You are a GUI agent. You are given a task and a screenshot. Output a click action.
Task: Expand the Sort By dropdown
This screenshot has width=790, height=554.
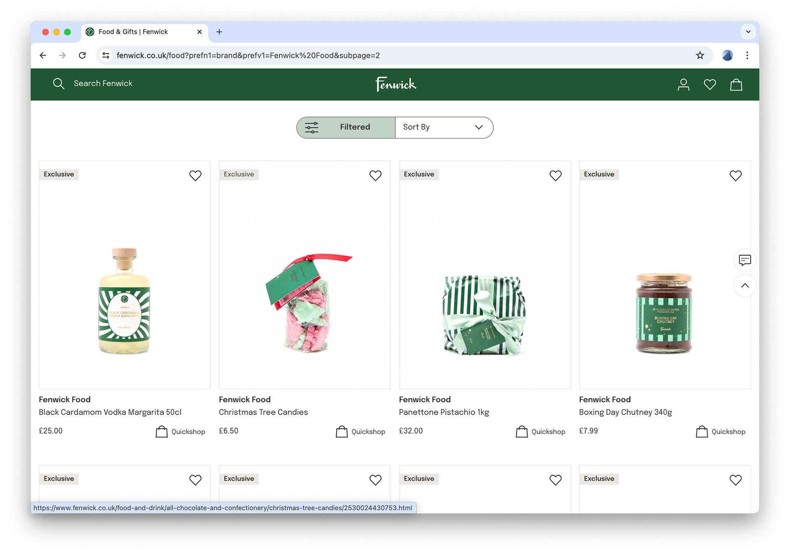click(x=444, y=127)
